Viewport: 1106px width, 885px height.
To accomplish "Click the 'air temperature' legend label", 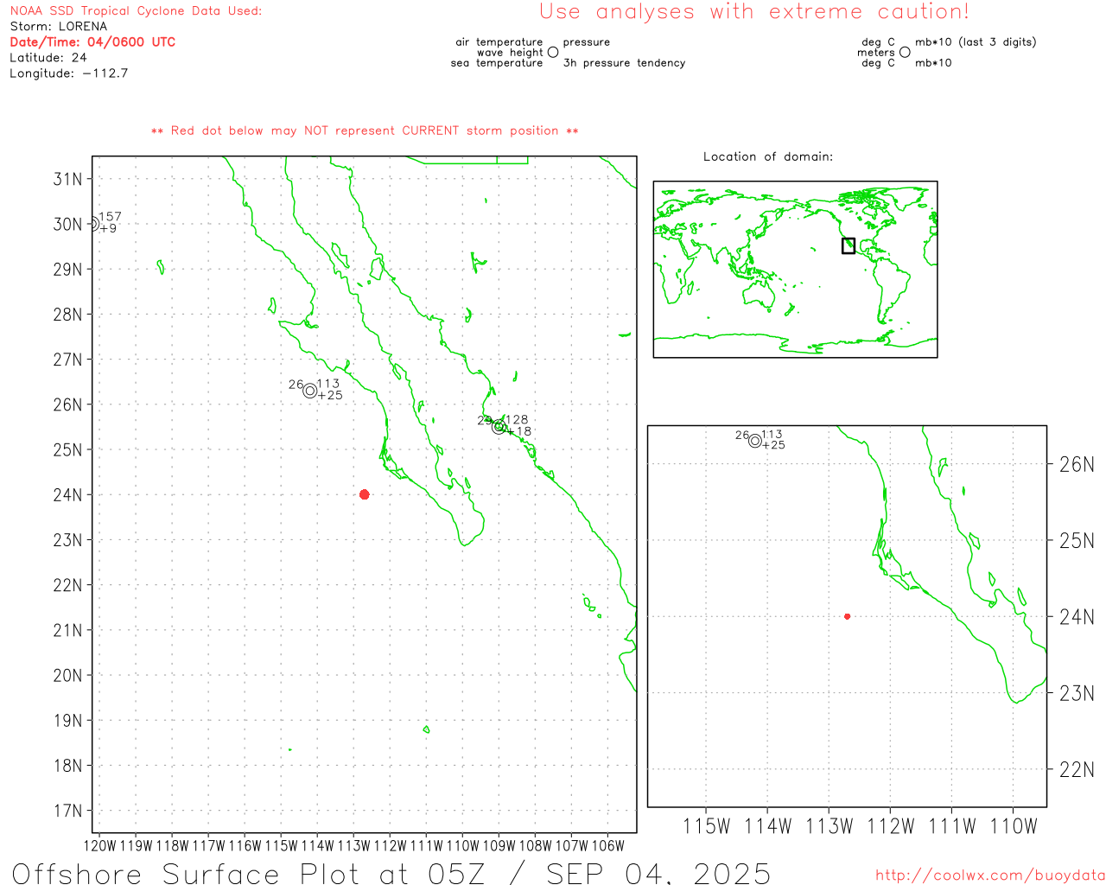I will (499, 42).
